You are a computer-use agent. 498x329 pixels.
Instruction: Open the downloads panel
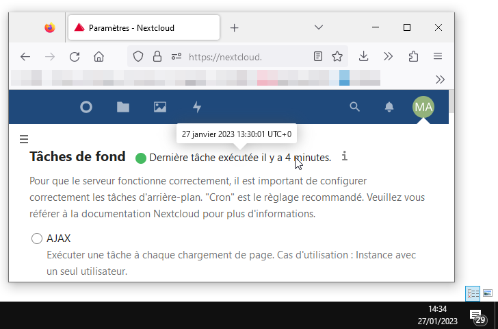(363, 57)
